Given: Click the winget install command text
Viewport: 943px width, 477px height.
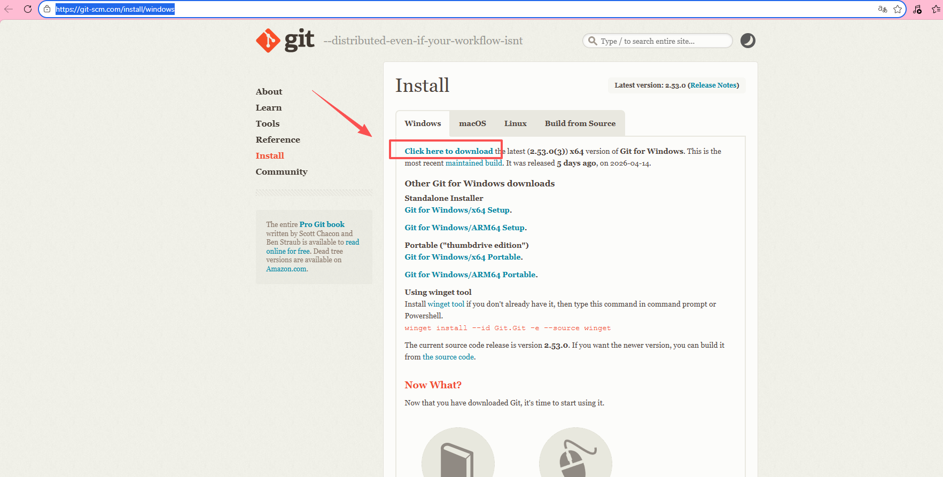Looking at the screenshot, I should [508, 329].
